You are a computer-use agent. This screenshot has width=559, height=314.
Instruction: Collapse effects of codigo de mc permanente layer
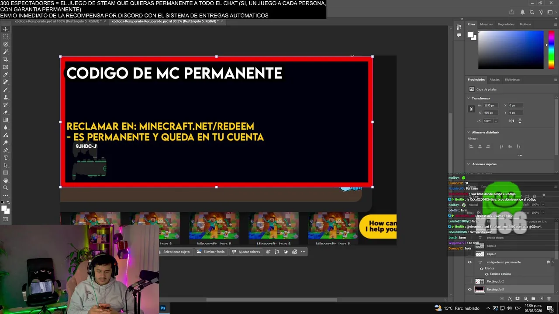554,262
